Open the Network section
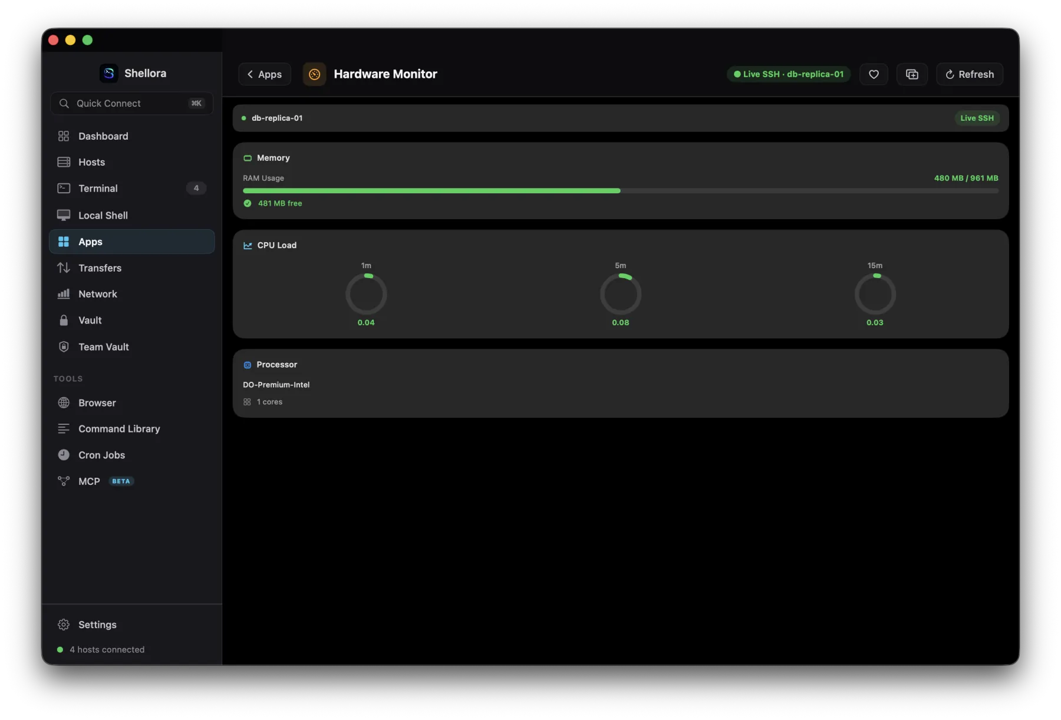Screen dimensions: 1061x720 tap(132, 294)
